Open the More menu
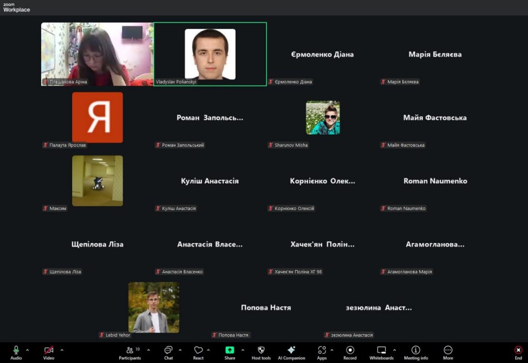528x363 pixels. tap(448, 352)
